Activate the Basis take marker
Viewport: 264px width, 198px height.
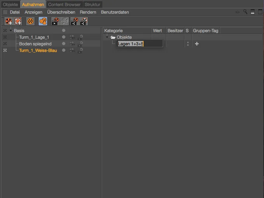point(5,30)
